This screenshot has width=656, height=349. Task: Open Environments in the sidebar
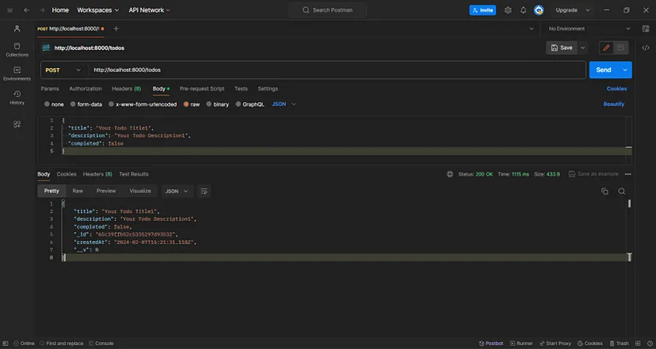click(x=17, y=74)
